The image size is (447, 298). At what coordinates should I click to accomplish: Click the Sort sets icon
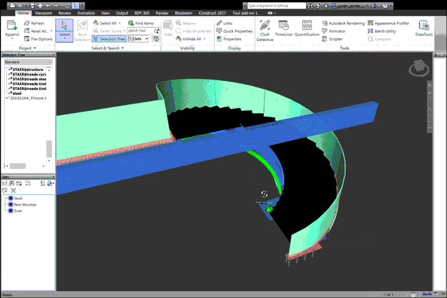[x=42, y=183]
